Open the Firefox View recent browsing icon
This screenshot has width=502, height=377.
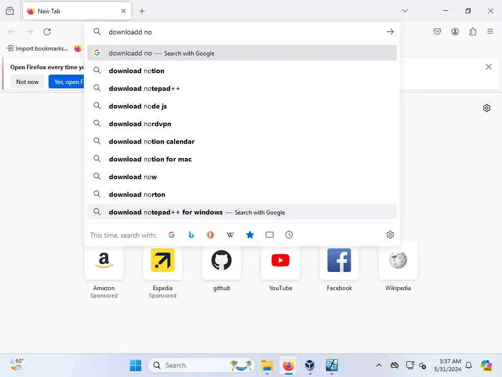coord(10,11)
